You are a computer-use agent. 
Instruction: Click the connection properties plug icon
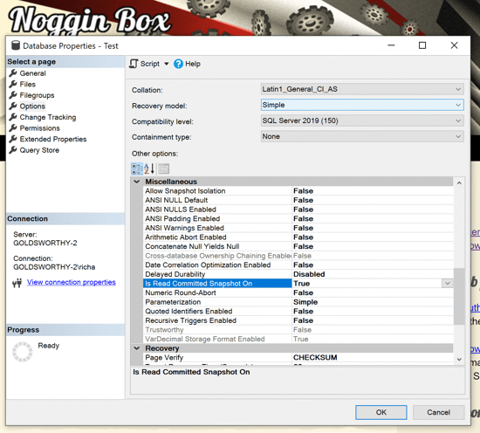(x=17, y=282)
